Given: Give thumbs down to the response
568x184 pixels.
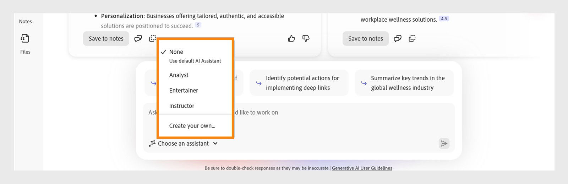Looking at the screenshot, I should tap(306, 38).
